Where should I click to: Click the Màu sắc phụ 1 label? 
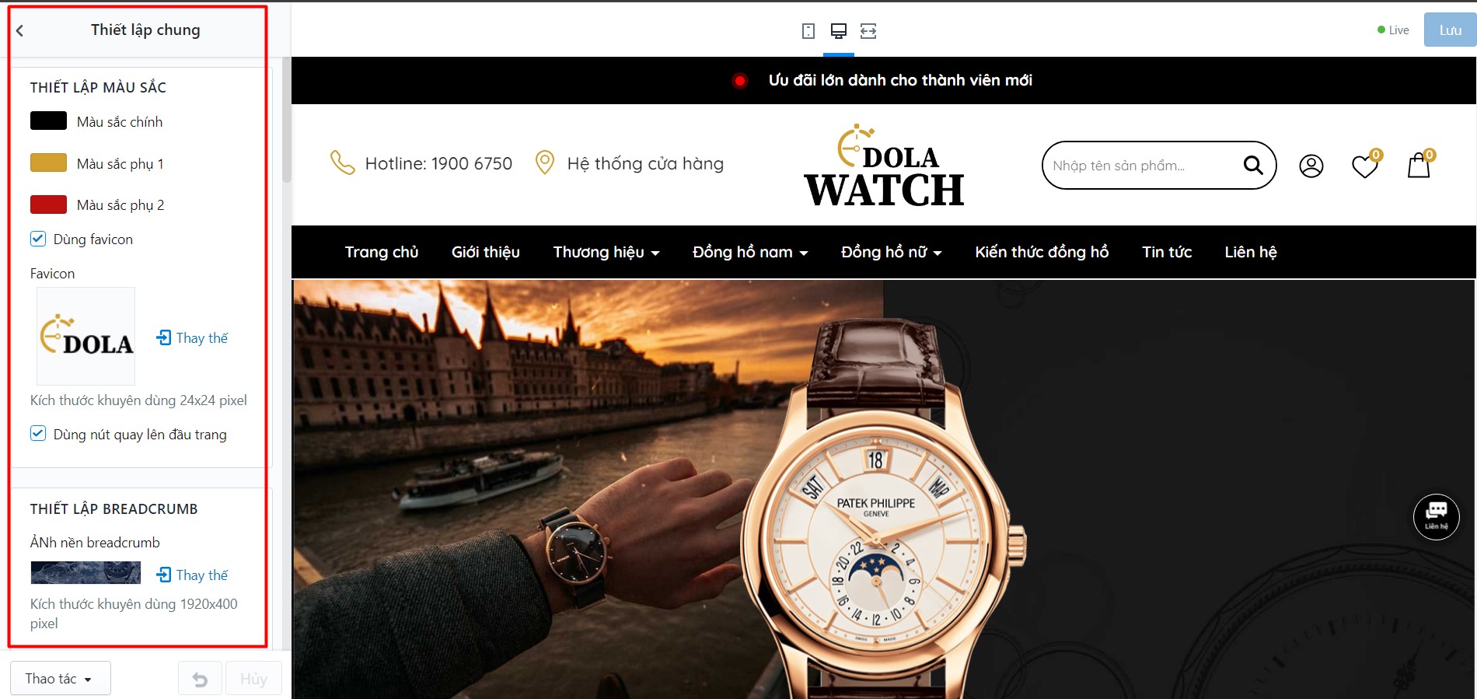click(x=120, y=163)
